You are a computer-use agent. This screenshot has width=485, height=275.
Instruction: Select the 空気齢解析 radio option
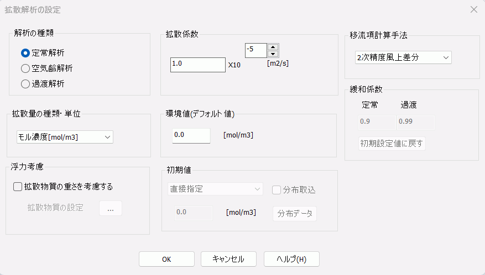pyautogui.click(x=25, y=68)
